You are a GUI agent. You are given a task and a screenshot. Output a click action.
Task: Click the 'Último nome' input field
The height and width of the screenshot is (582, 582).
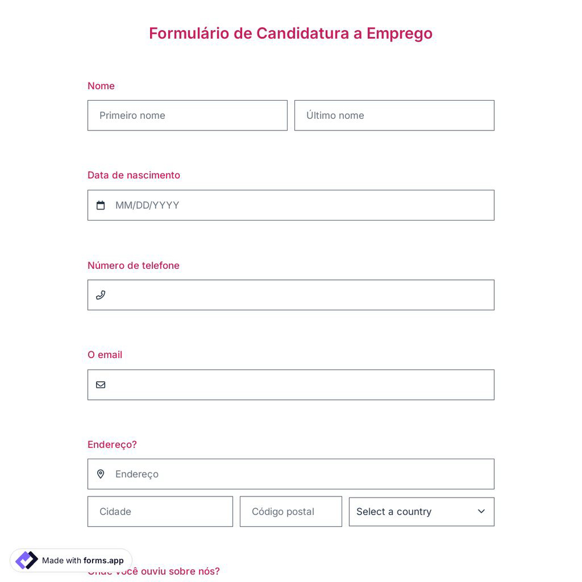pos(394,115)
